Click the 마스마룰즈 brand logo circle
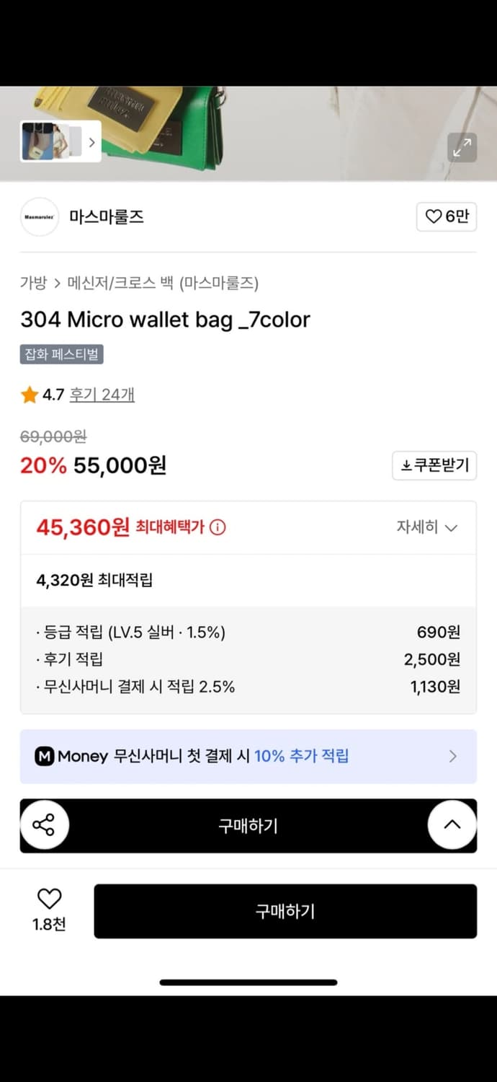The height and width of the screenshot is (1082, 497). tap(40, 216)
